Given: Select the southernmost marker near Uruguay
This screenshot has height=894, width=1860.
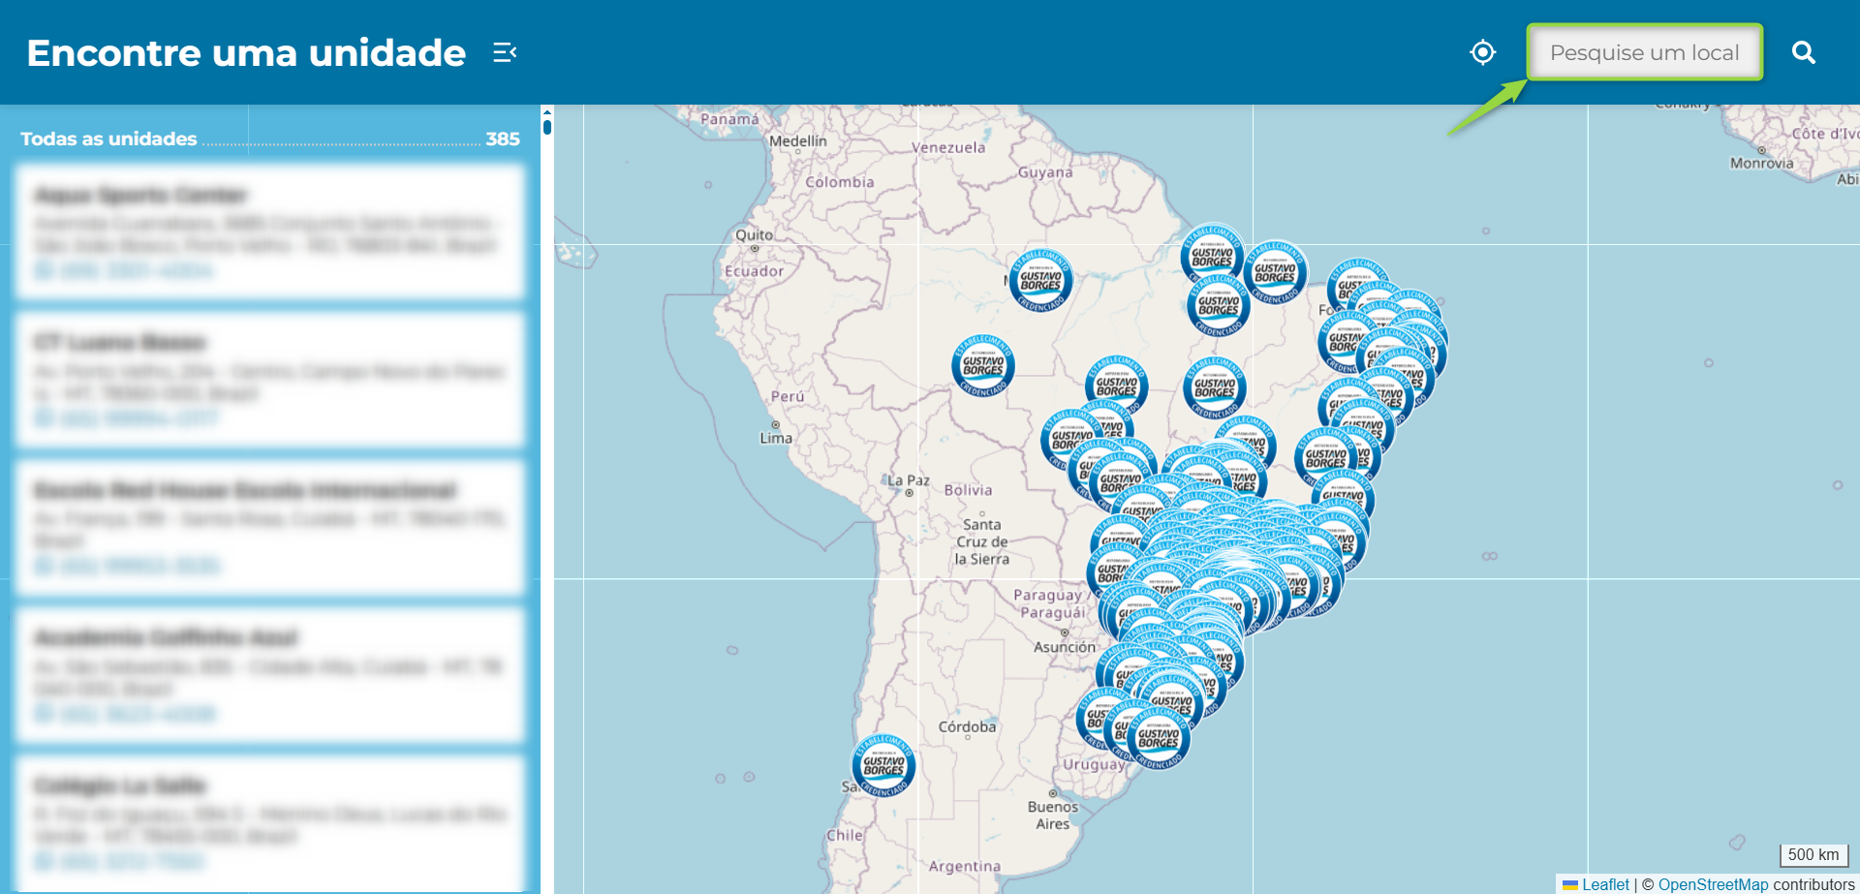Looking at the screenshot, I should tap(1159, 738).
